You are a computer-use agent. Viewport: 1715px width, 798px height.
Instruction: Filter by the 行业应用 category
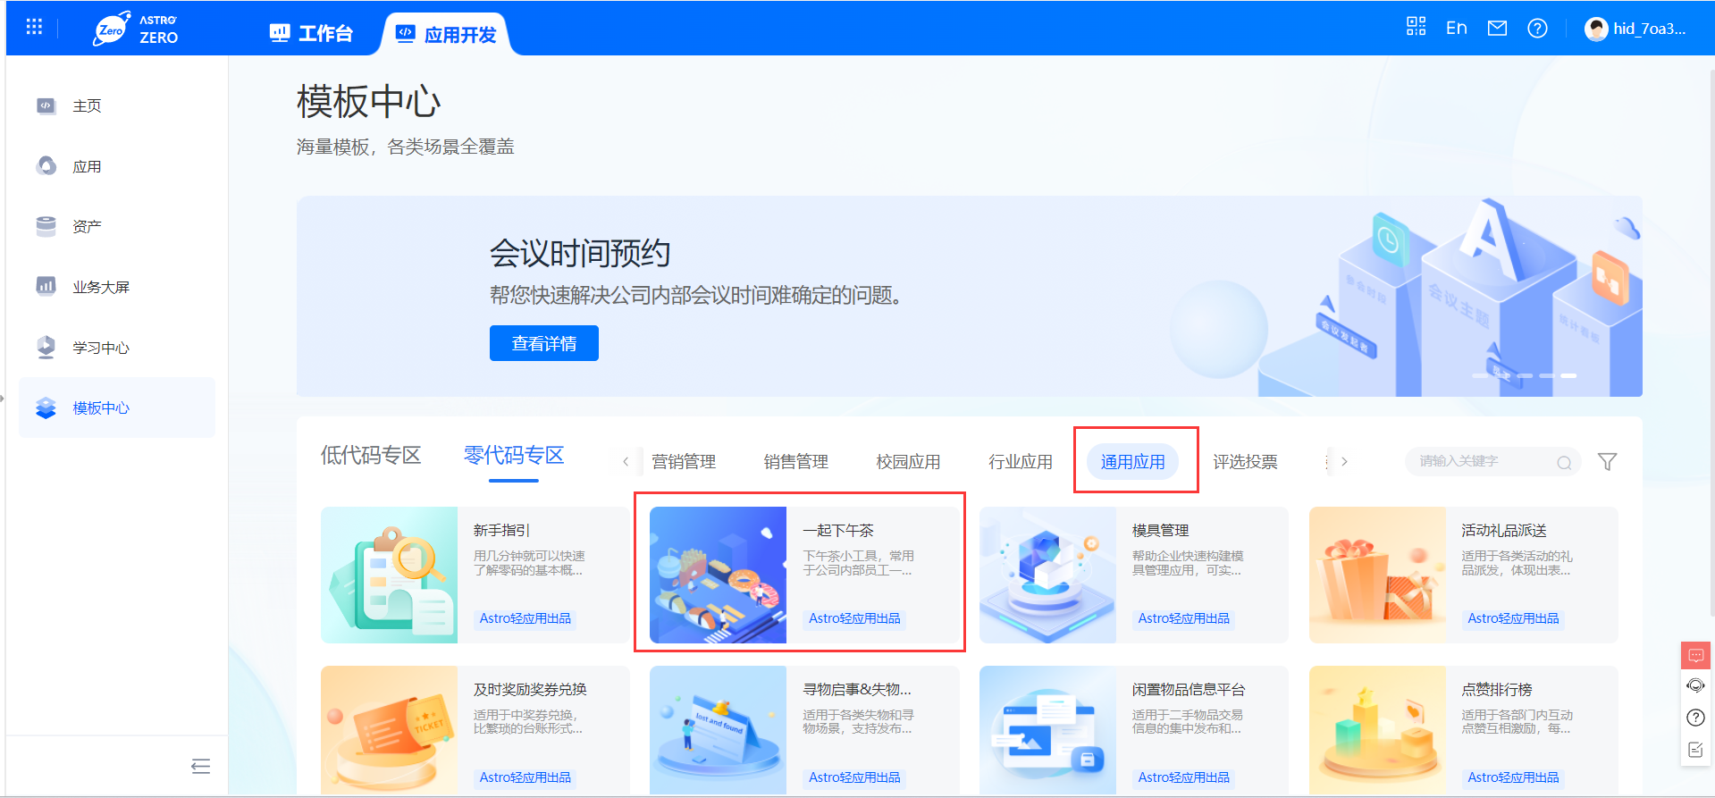pos(1021,462)
